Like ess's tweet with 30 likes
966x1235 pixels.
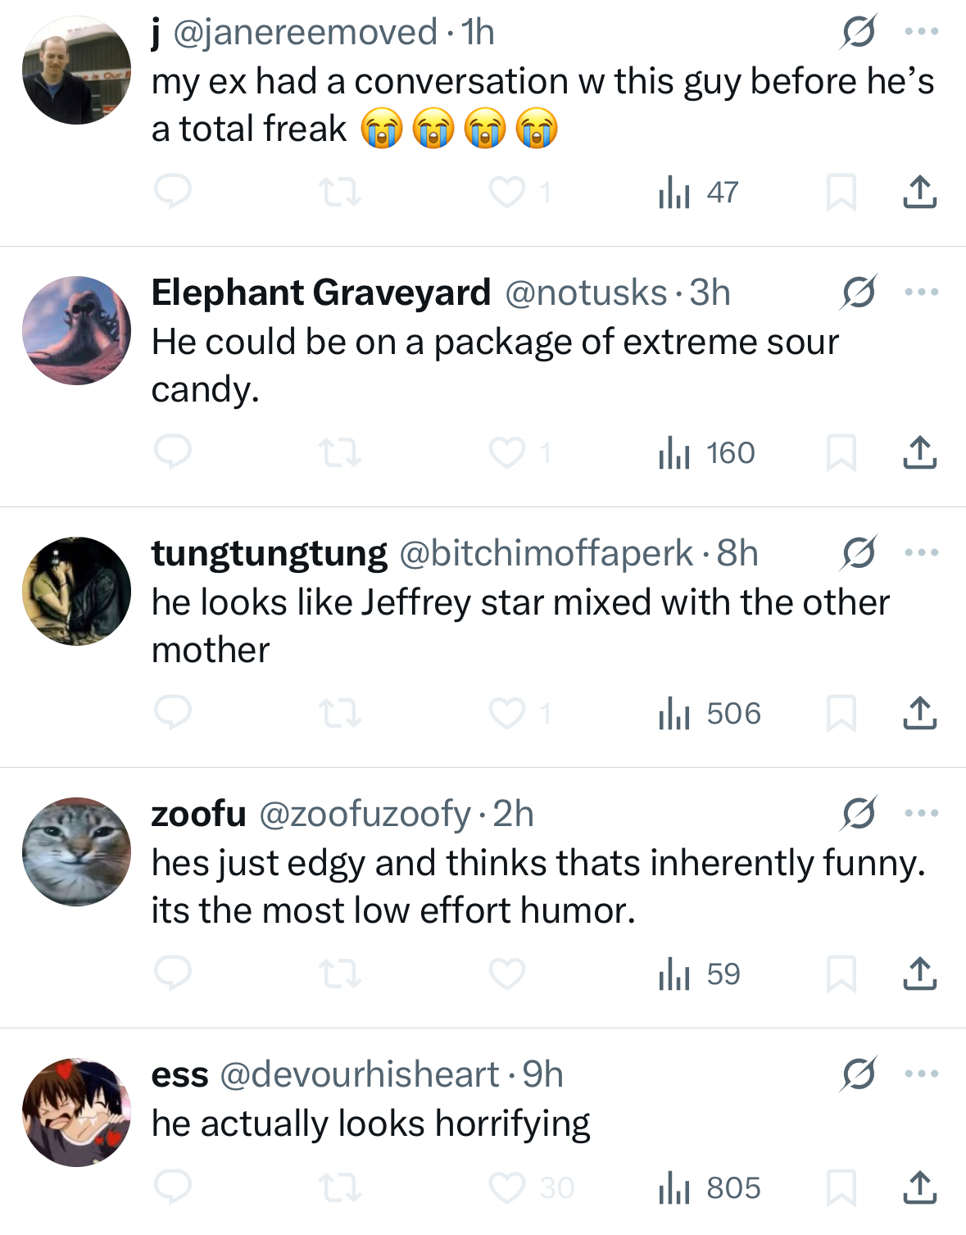tap(507, 1187)
